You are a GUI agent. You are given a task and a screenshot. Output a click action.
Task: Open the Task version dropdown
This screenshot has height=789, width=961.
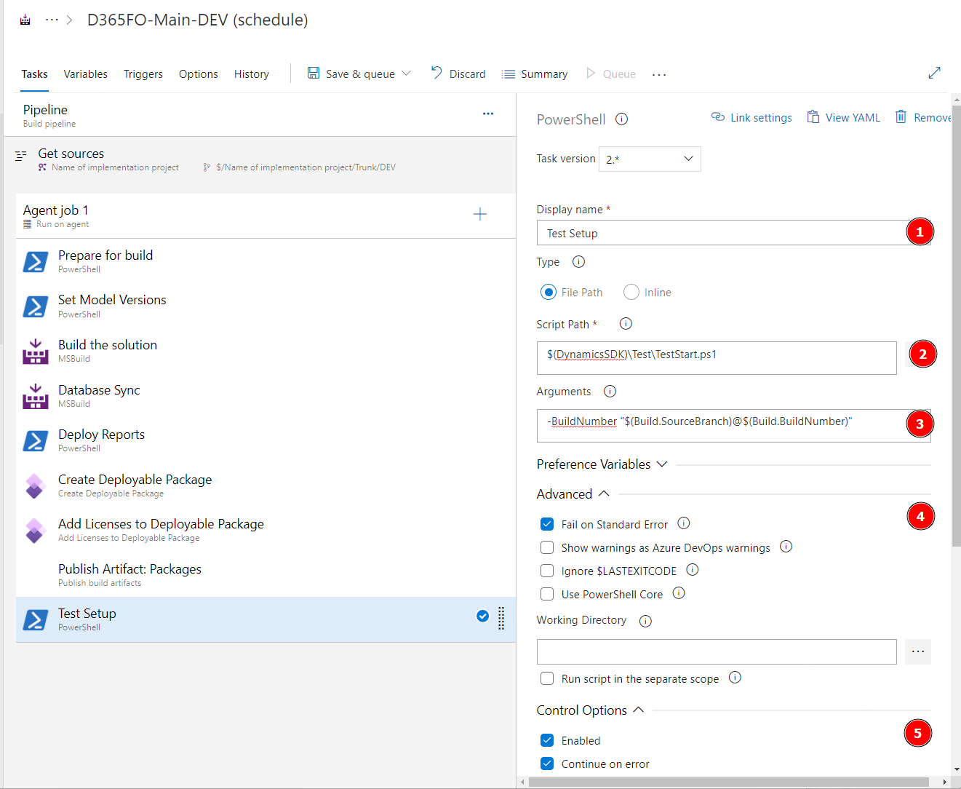coord(649,159)
